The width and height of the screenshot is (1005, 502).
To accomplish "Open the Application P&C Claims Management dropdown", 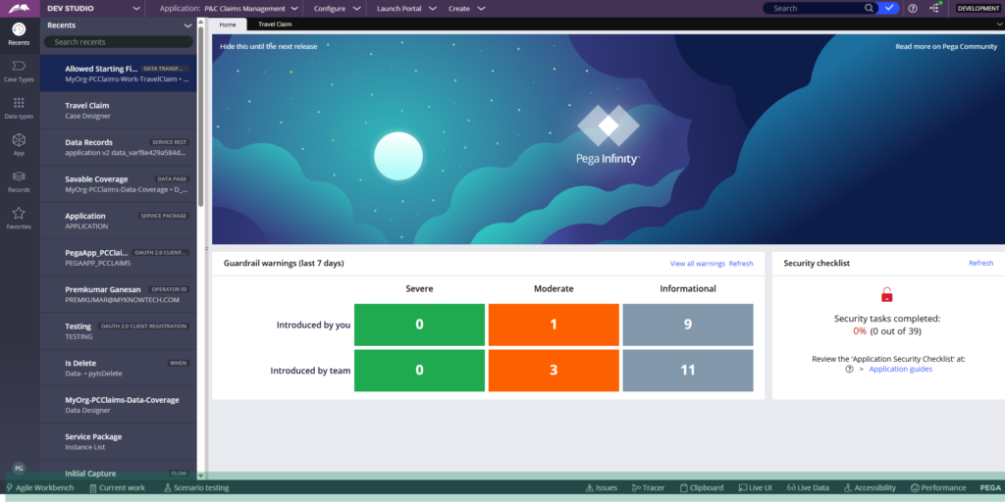I will point(229,8).
